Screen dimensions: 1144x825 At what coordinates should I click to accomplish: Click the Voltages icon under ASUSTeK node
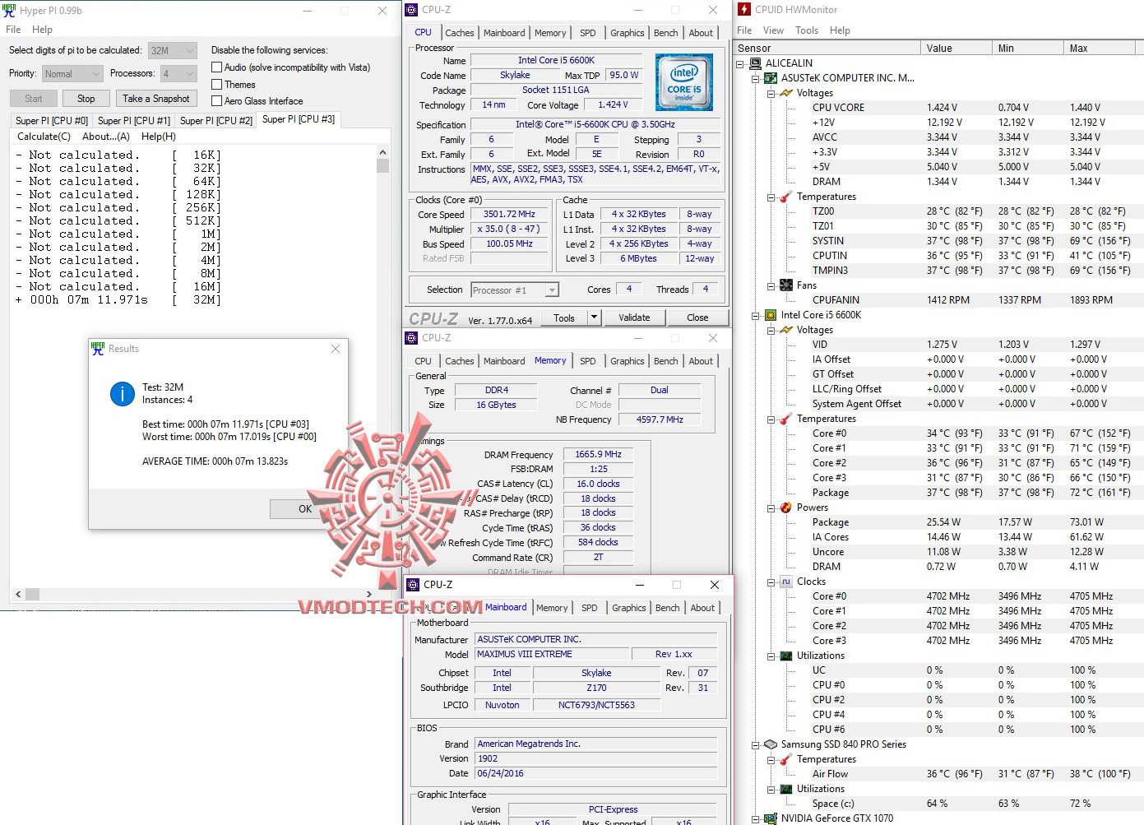(786, 93)
